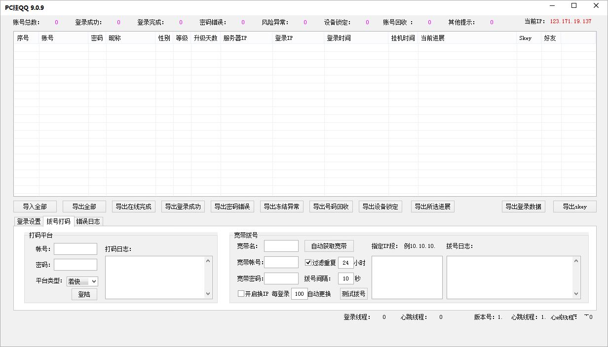Click the 服务器IP column header
This screenshot has width=608, height=347.
point(247,38)
